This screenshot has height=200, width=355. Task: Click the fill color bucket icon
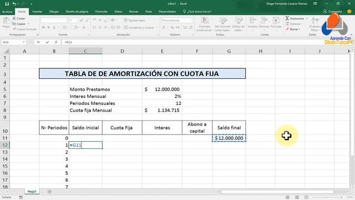[75, 27]
